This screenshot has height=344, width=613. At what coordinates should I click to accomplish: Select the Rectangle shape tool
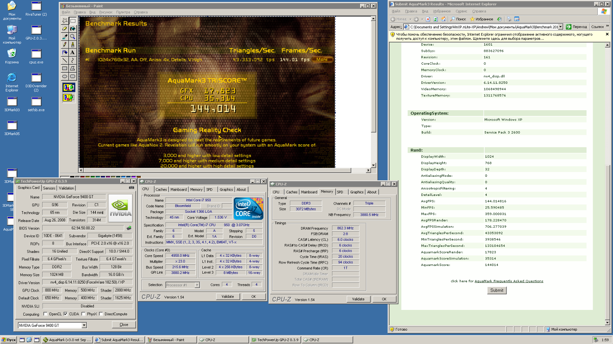point(65,68)
